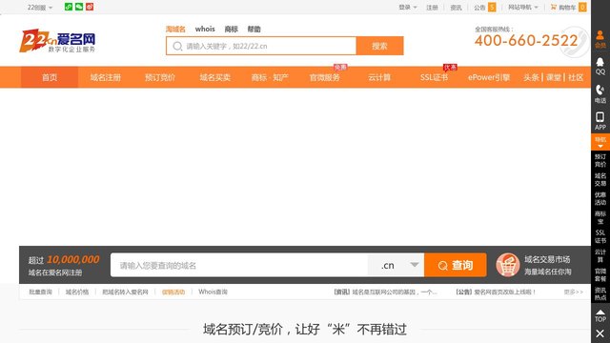
Task: Open 商标·知产 in main navigation
Action: (270, 77)
